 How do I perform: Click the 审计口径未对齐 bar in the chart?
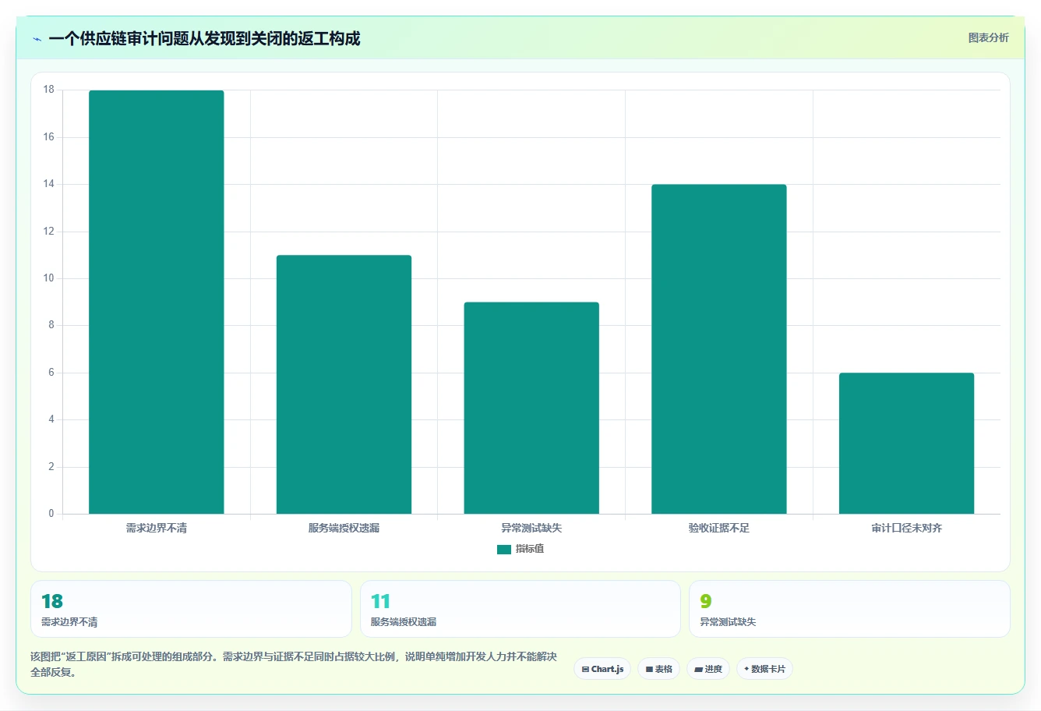tap(906, 444)
